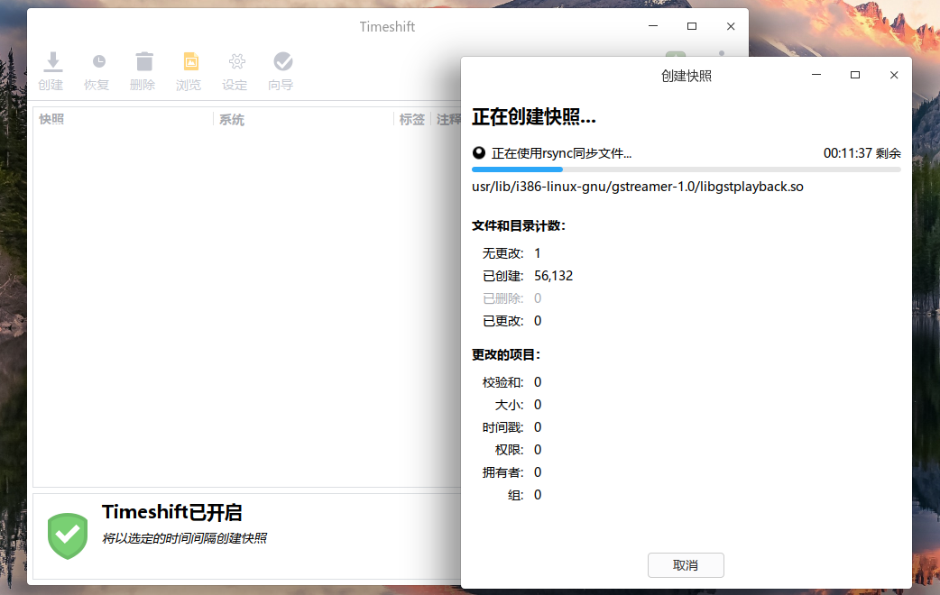The image size is (940, 595).
Task: Click 将以选定的时间间隔创建快照 status text
Action: tap(185, 538)
